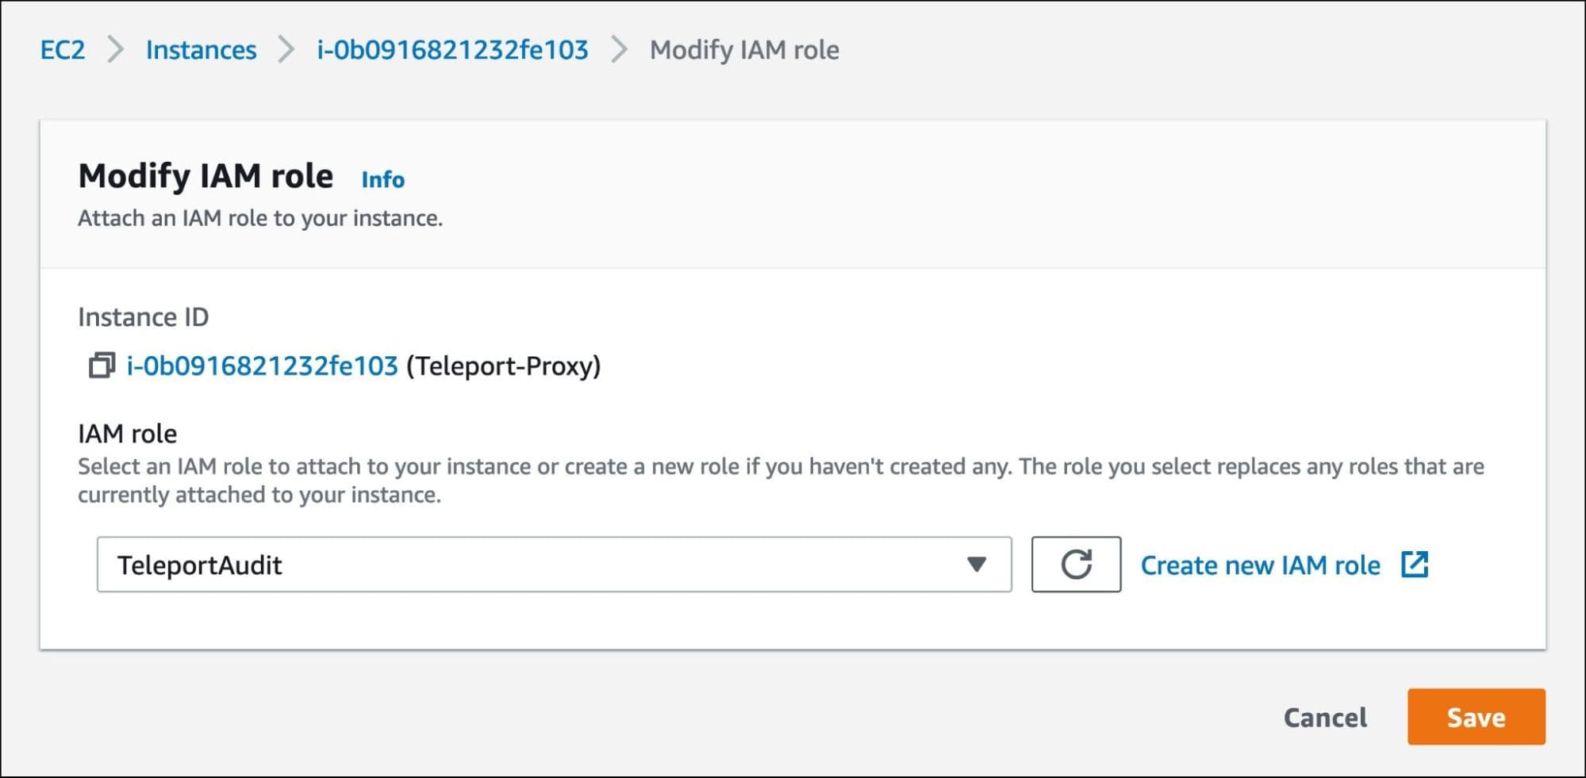Viewport: 1586px width, 778px height.
Task: Select the Modify IAM role breadcrumb item
Action: (x=744, y=50)
